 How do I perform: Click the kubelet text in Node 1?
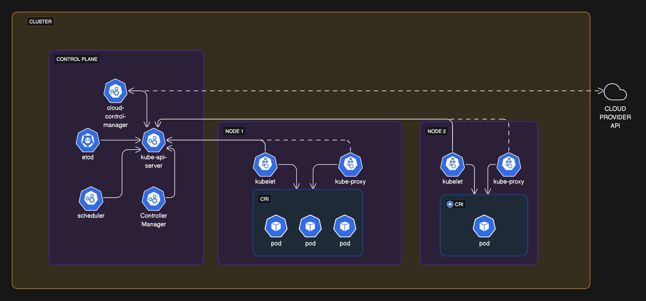tap(265, 182)
